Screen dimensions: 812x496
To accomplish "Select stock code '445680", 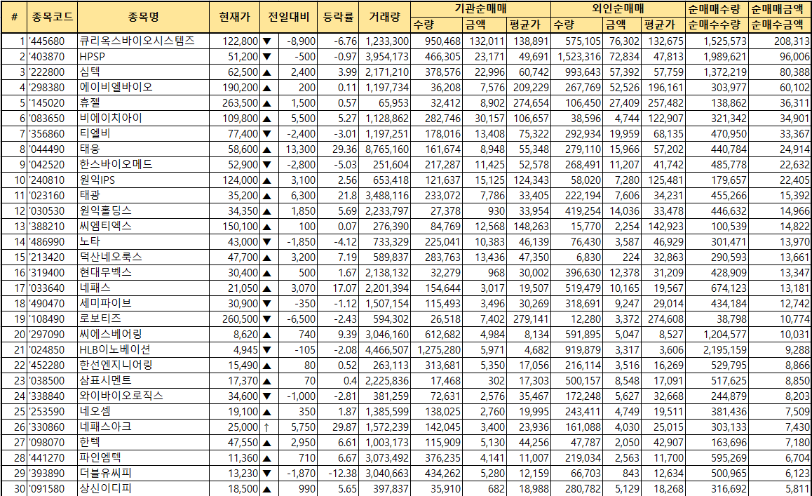I will [46, 41].
